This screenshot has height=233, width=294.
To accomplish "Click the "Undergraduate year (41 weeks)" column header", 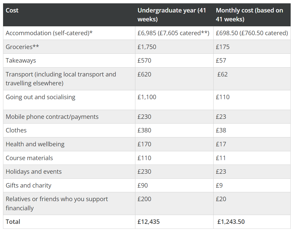I will pyautogui.click(x=172, y=15).
